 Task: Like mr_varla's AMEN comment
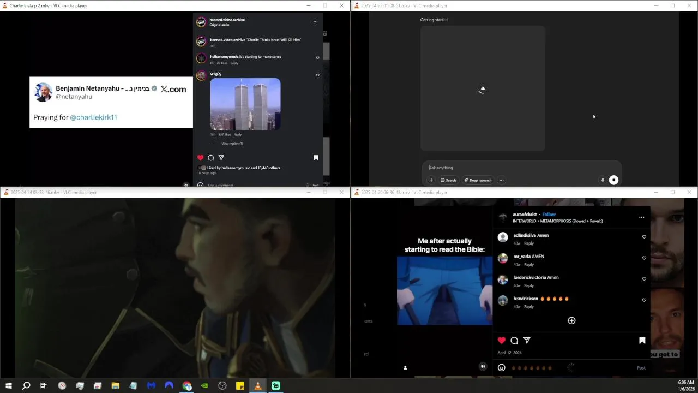pyautogui.click(x=644, y=258)
